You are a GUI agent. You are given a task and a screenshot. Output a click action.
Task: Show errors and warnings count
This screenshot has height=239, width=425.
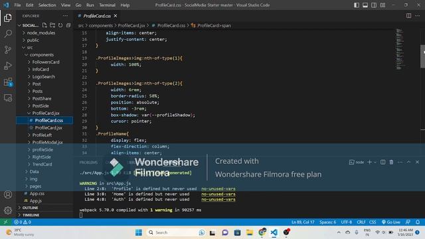point(23,222)
